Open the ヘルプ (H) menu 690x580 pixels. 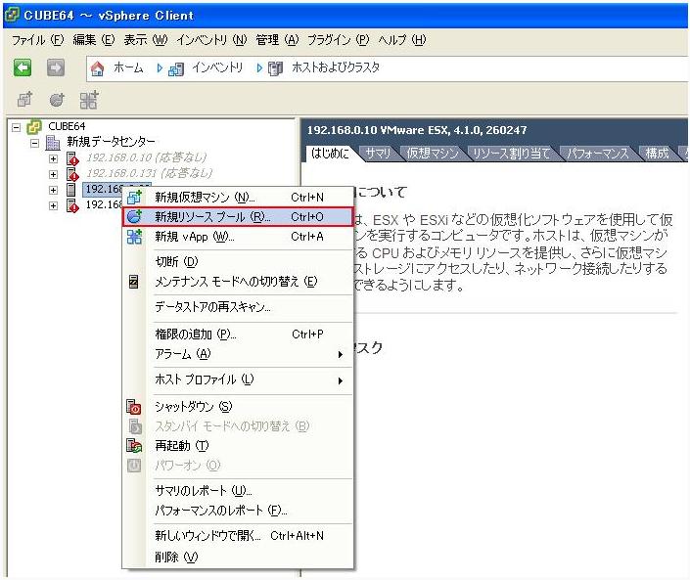pos(402,40)
